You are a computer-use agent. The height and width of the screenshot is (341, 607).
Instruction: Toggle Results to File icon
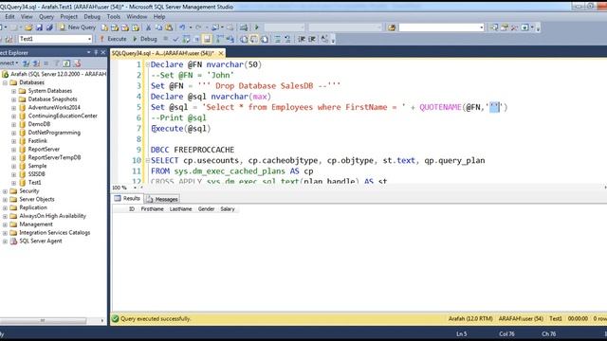[265, 39]
